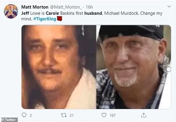The image size is (176, 122).
Task: Open the 16h timestamp link
Action: [x=89, y=7]
